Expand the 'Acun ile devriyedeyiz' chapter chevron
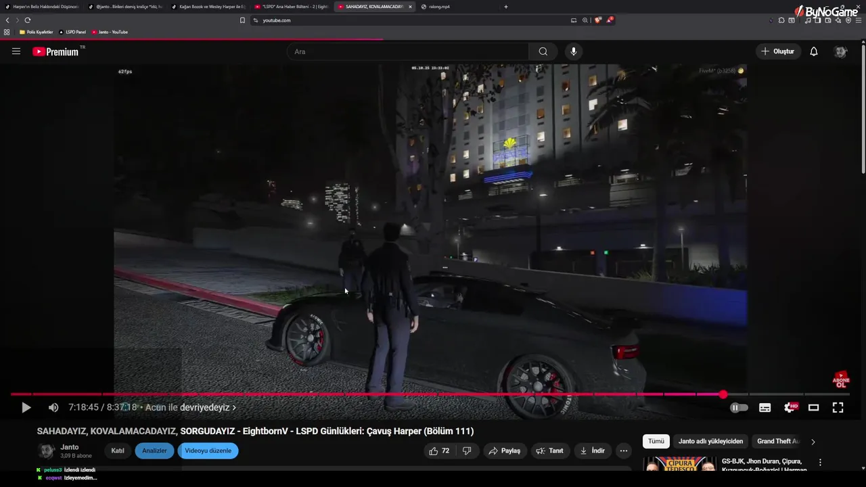866x487 pixels. click(234, 408)
